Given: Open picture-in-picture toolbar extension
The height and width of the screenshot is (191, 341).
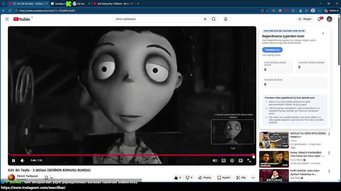Looking at the screenshot, I should coord(274,11).
